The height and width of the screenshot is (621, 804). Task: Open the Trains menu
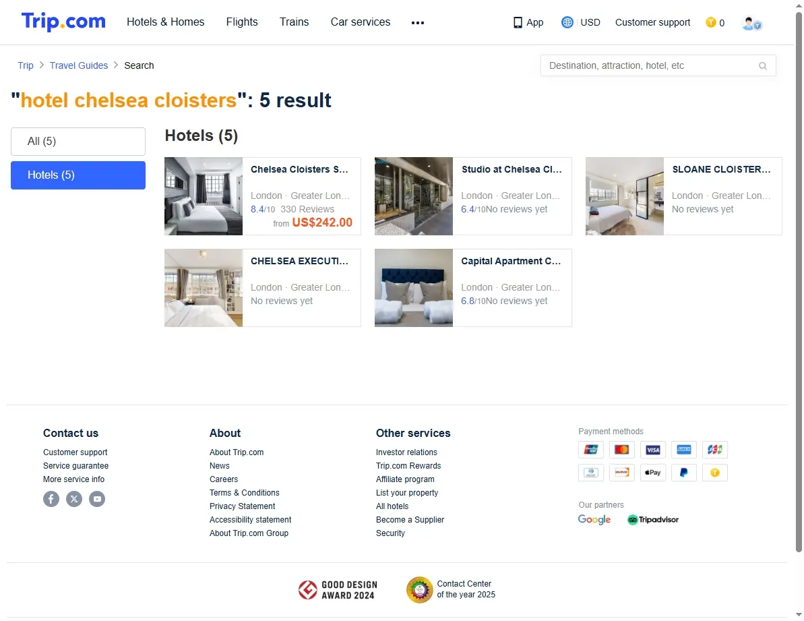[295, 22]
